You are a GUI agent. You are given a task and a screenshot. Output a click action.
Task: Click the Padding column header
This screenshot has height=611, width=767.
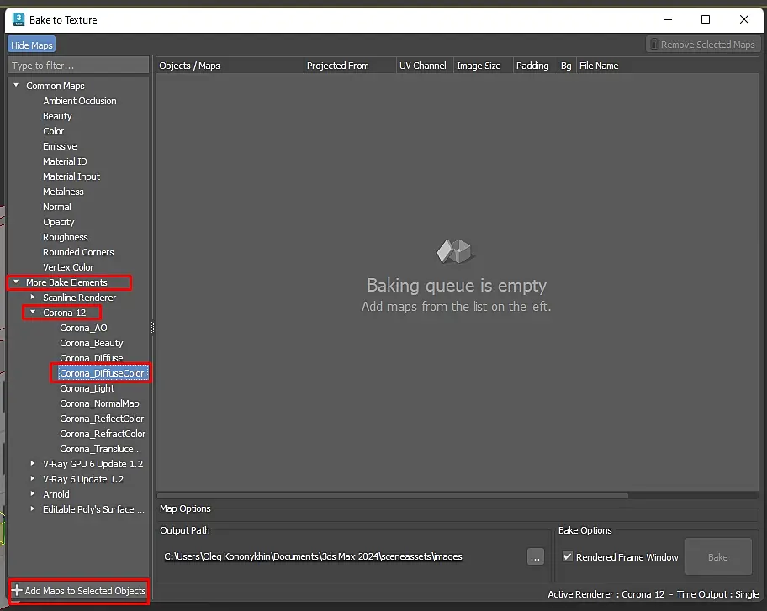[535, 66]
